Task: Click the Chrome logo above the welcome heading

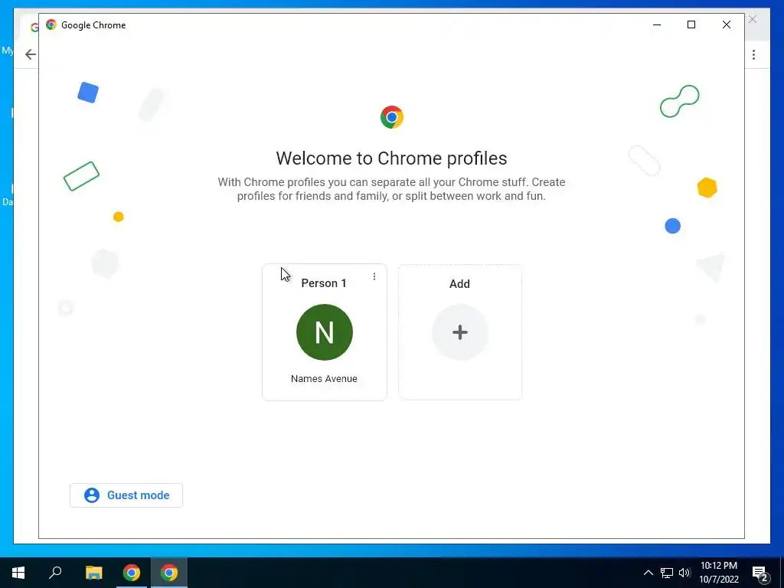Action: tap(391, 117)
